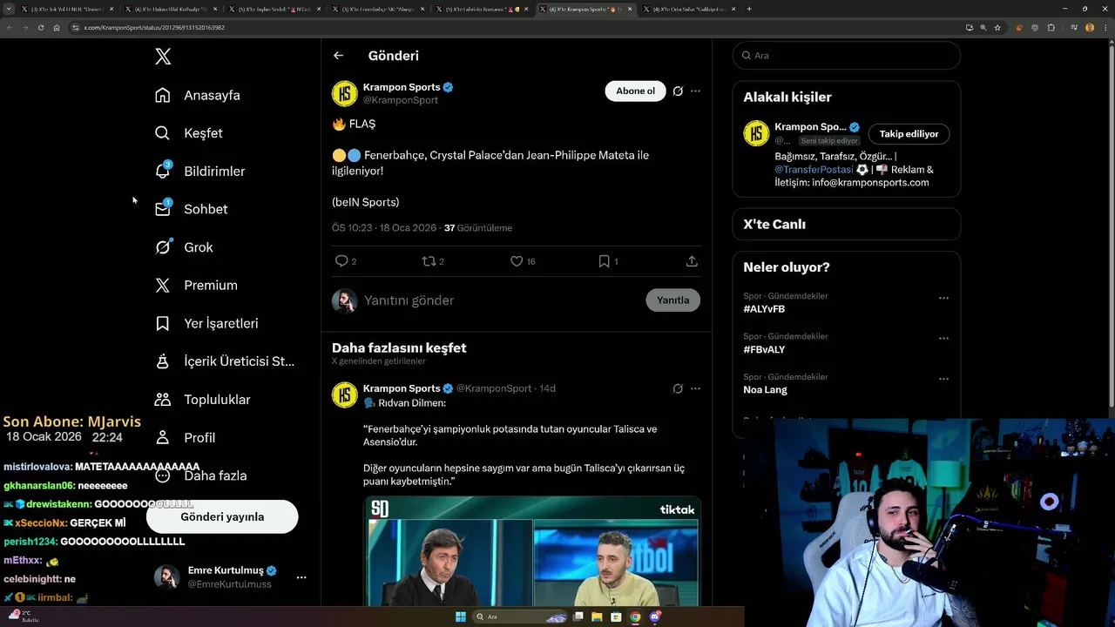1115x627 pixels.
Task: Open the #ALYvFB trend
Action: coord(764,309)
